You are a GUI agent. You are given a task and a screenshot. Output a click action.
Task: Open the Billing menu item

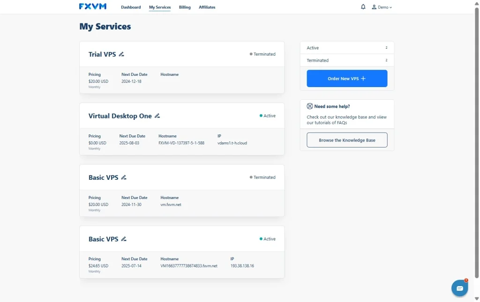pyautogui.click(x=185, y=7)
